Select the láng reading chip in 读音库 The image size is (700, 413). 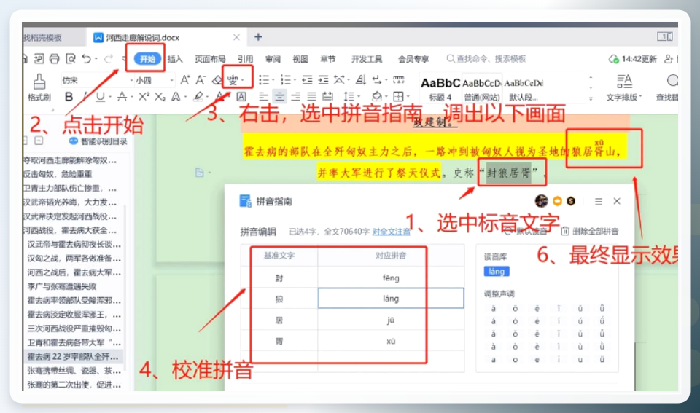497,271
